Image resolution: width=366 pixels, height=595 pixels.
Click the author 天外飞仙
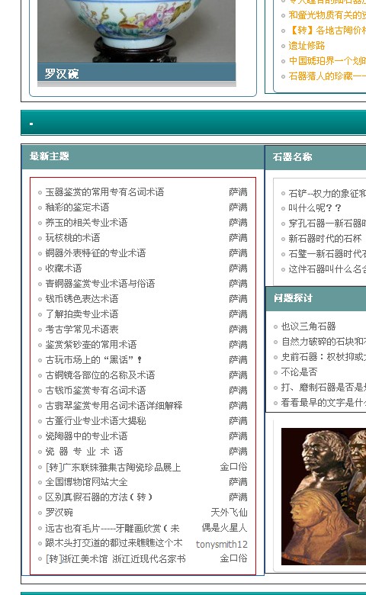click(x=229, y=513)
